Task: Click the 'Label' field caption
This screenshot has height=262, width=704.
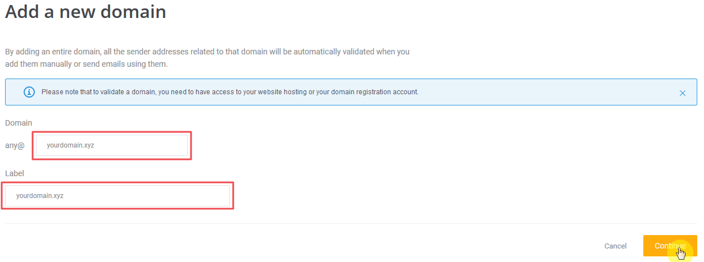Action: 15,173
